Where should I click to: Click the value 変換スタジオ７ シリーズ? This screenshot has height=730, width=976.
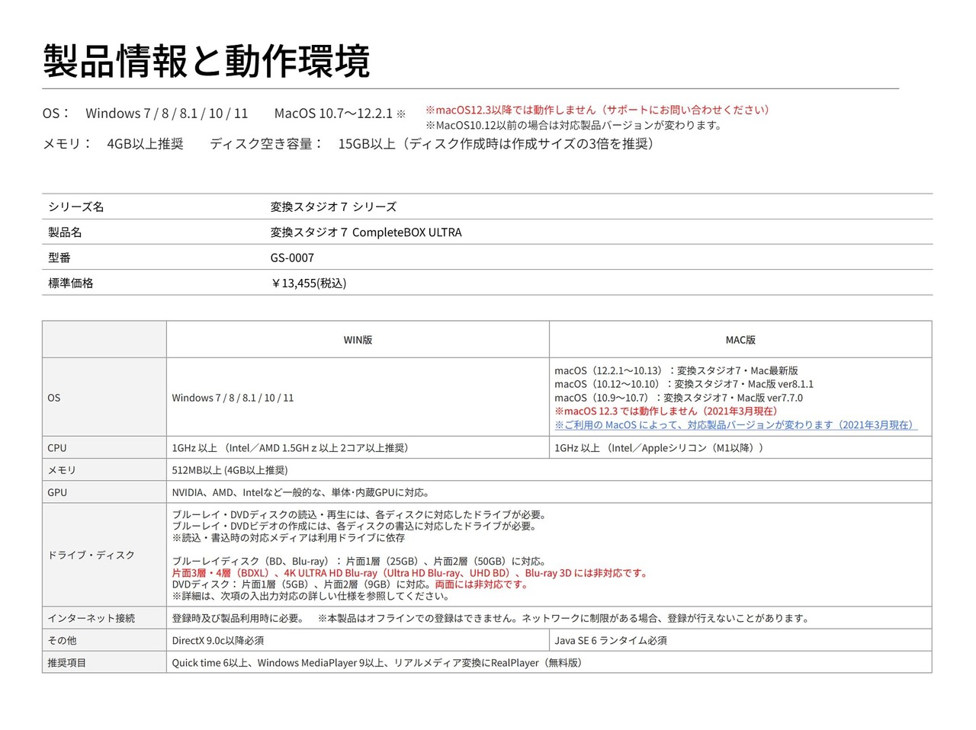[333, 207]
